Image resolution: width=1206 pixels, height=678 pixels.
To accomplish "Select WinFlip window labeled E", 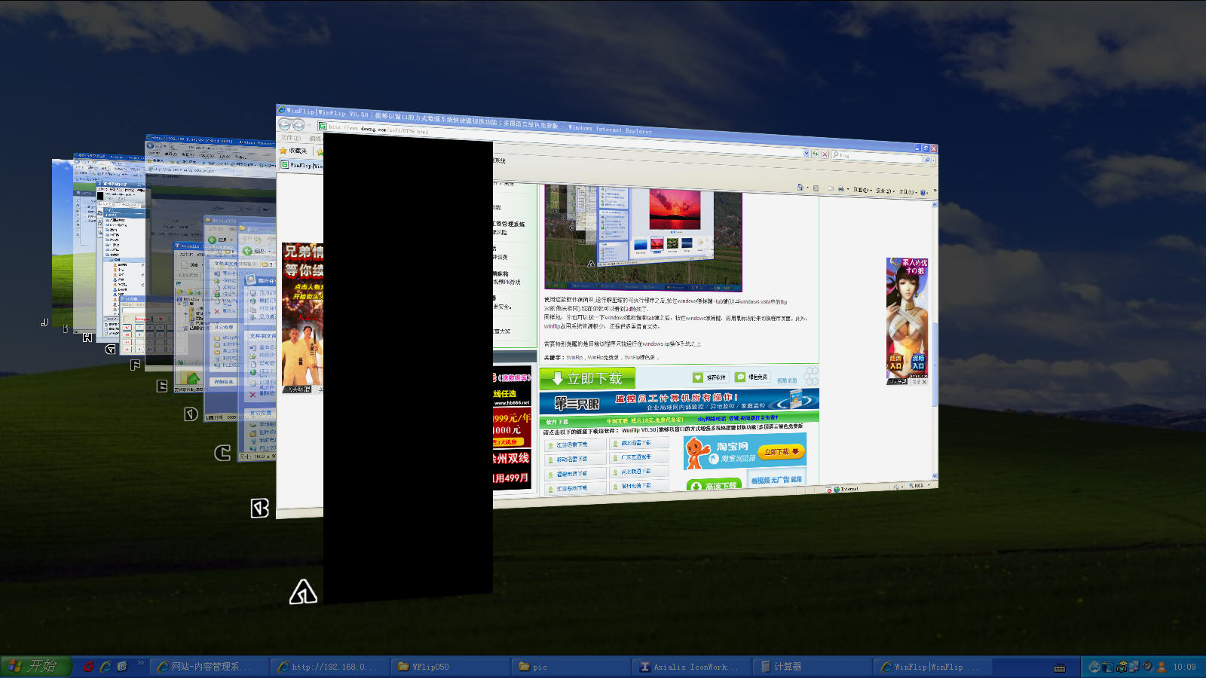I will click(x=161, y=386).
